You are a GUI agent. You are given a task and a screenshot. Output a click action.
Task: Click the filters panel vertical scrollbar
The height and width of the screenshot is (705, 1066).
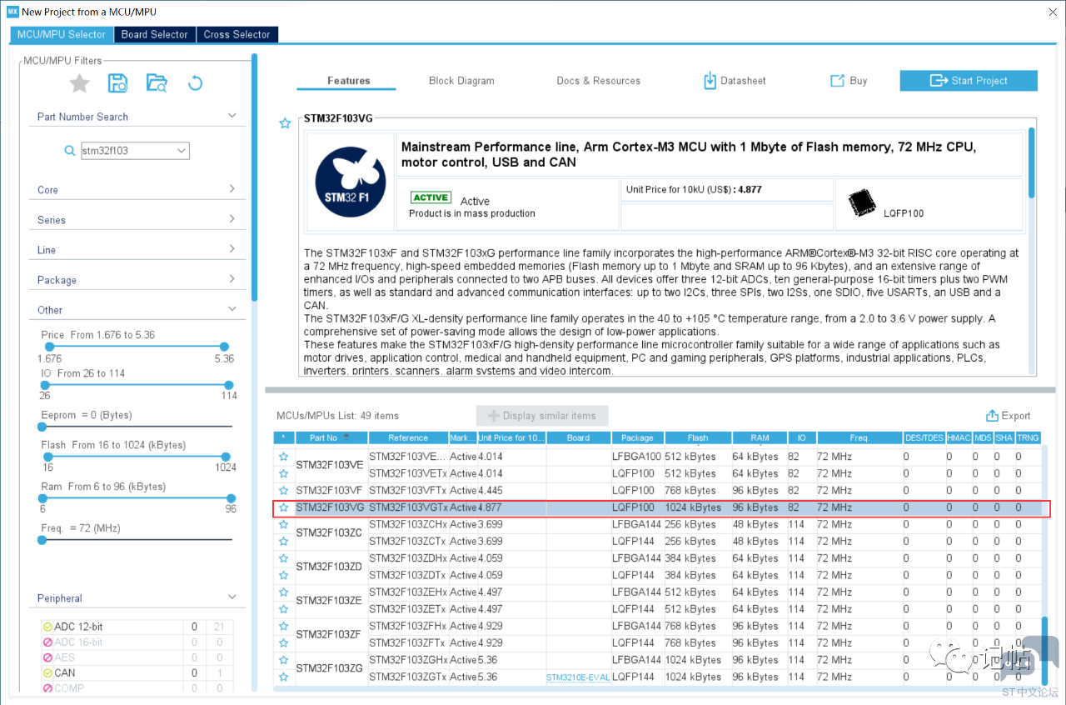pyautogui.click(x=254, y=177)
